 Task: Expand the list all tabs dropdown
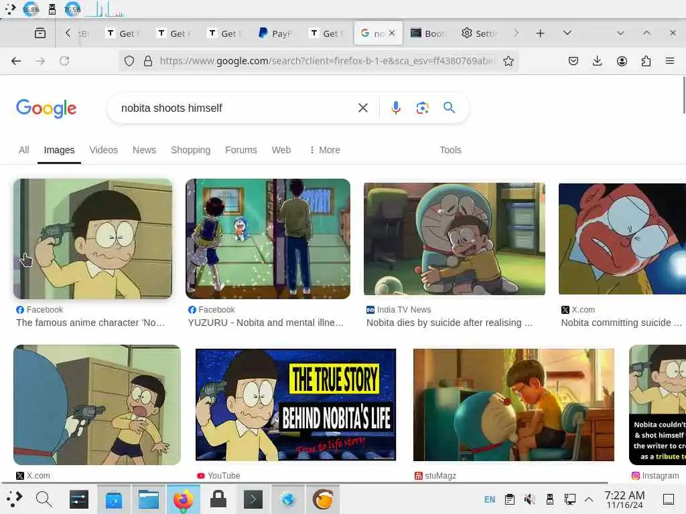(567, 33)
